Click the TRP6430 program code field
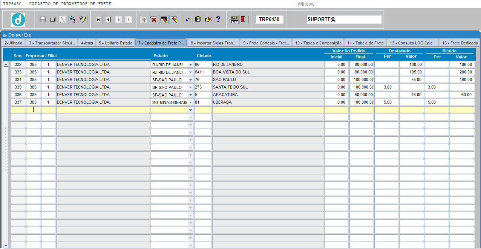 pyautogui.click(x=269, y=19)
